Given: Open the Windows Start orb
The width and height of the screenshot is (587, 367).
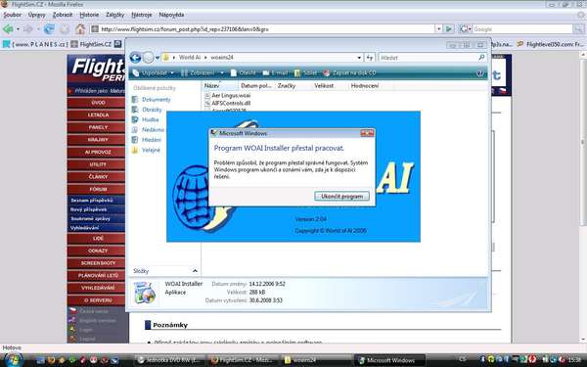Looking at the screenshot, I should [13, 360].
